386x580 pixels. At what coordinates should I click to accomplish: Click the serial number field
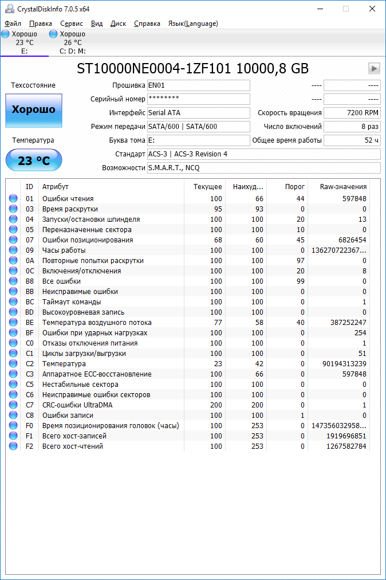[x=198, y=99]
